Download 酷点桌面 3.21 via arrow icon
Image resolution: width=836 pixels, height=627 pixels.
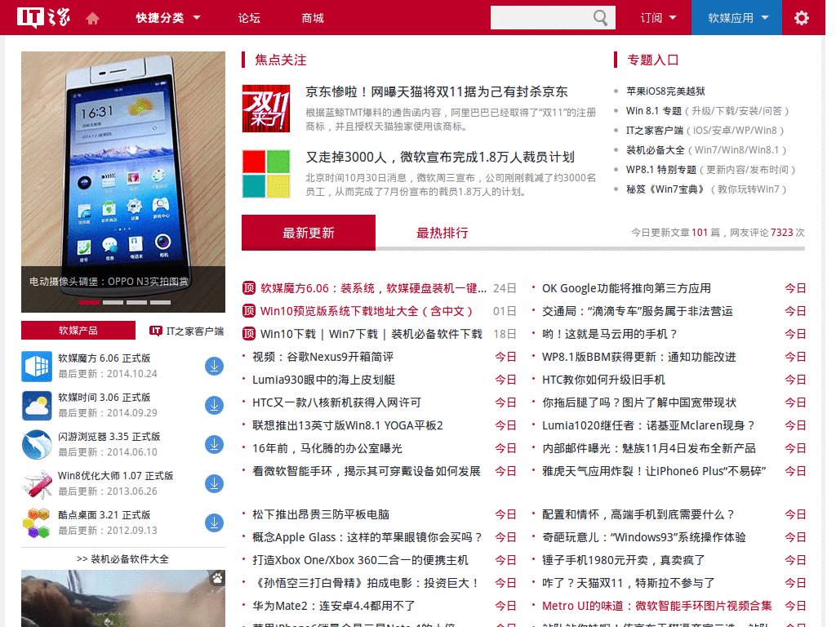point(215,523)
